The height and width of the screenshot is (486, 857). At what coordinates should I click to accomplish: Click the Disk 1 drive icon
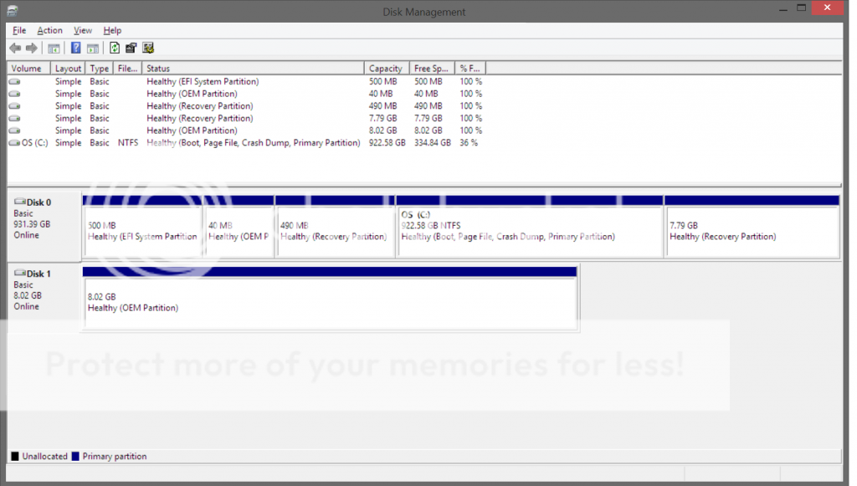tap(20, 274)
